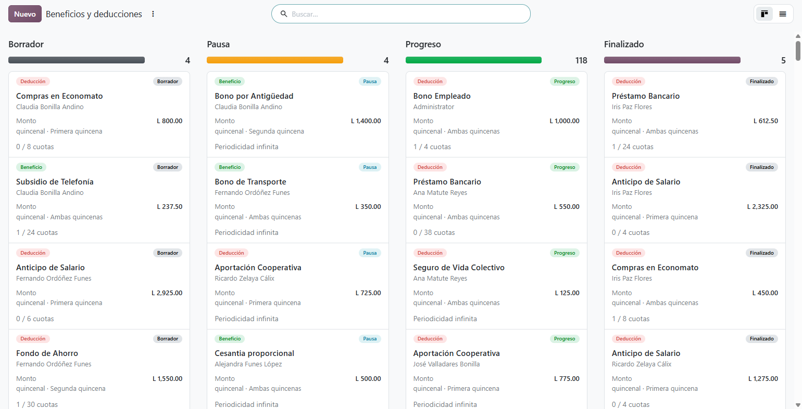802x409 pixels.
Task: Click amount L 2,925.00
Action: pos(167,293)
